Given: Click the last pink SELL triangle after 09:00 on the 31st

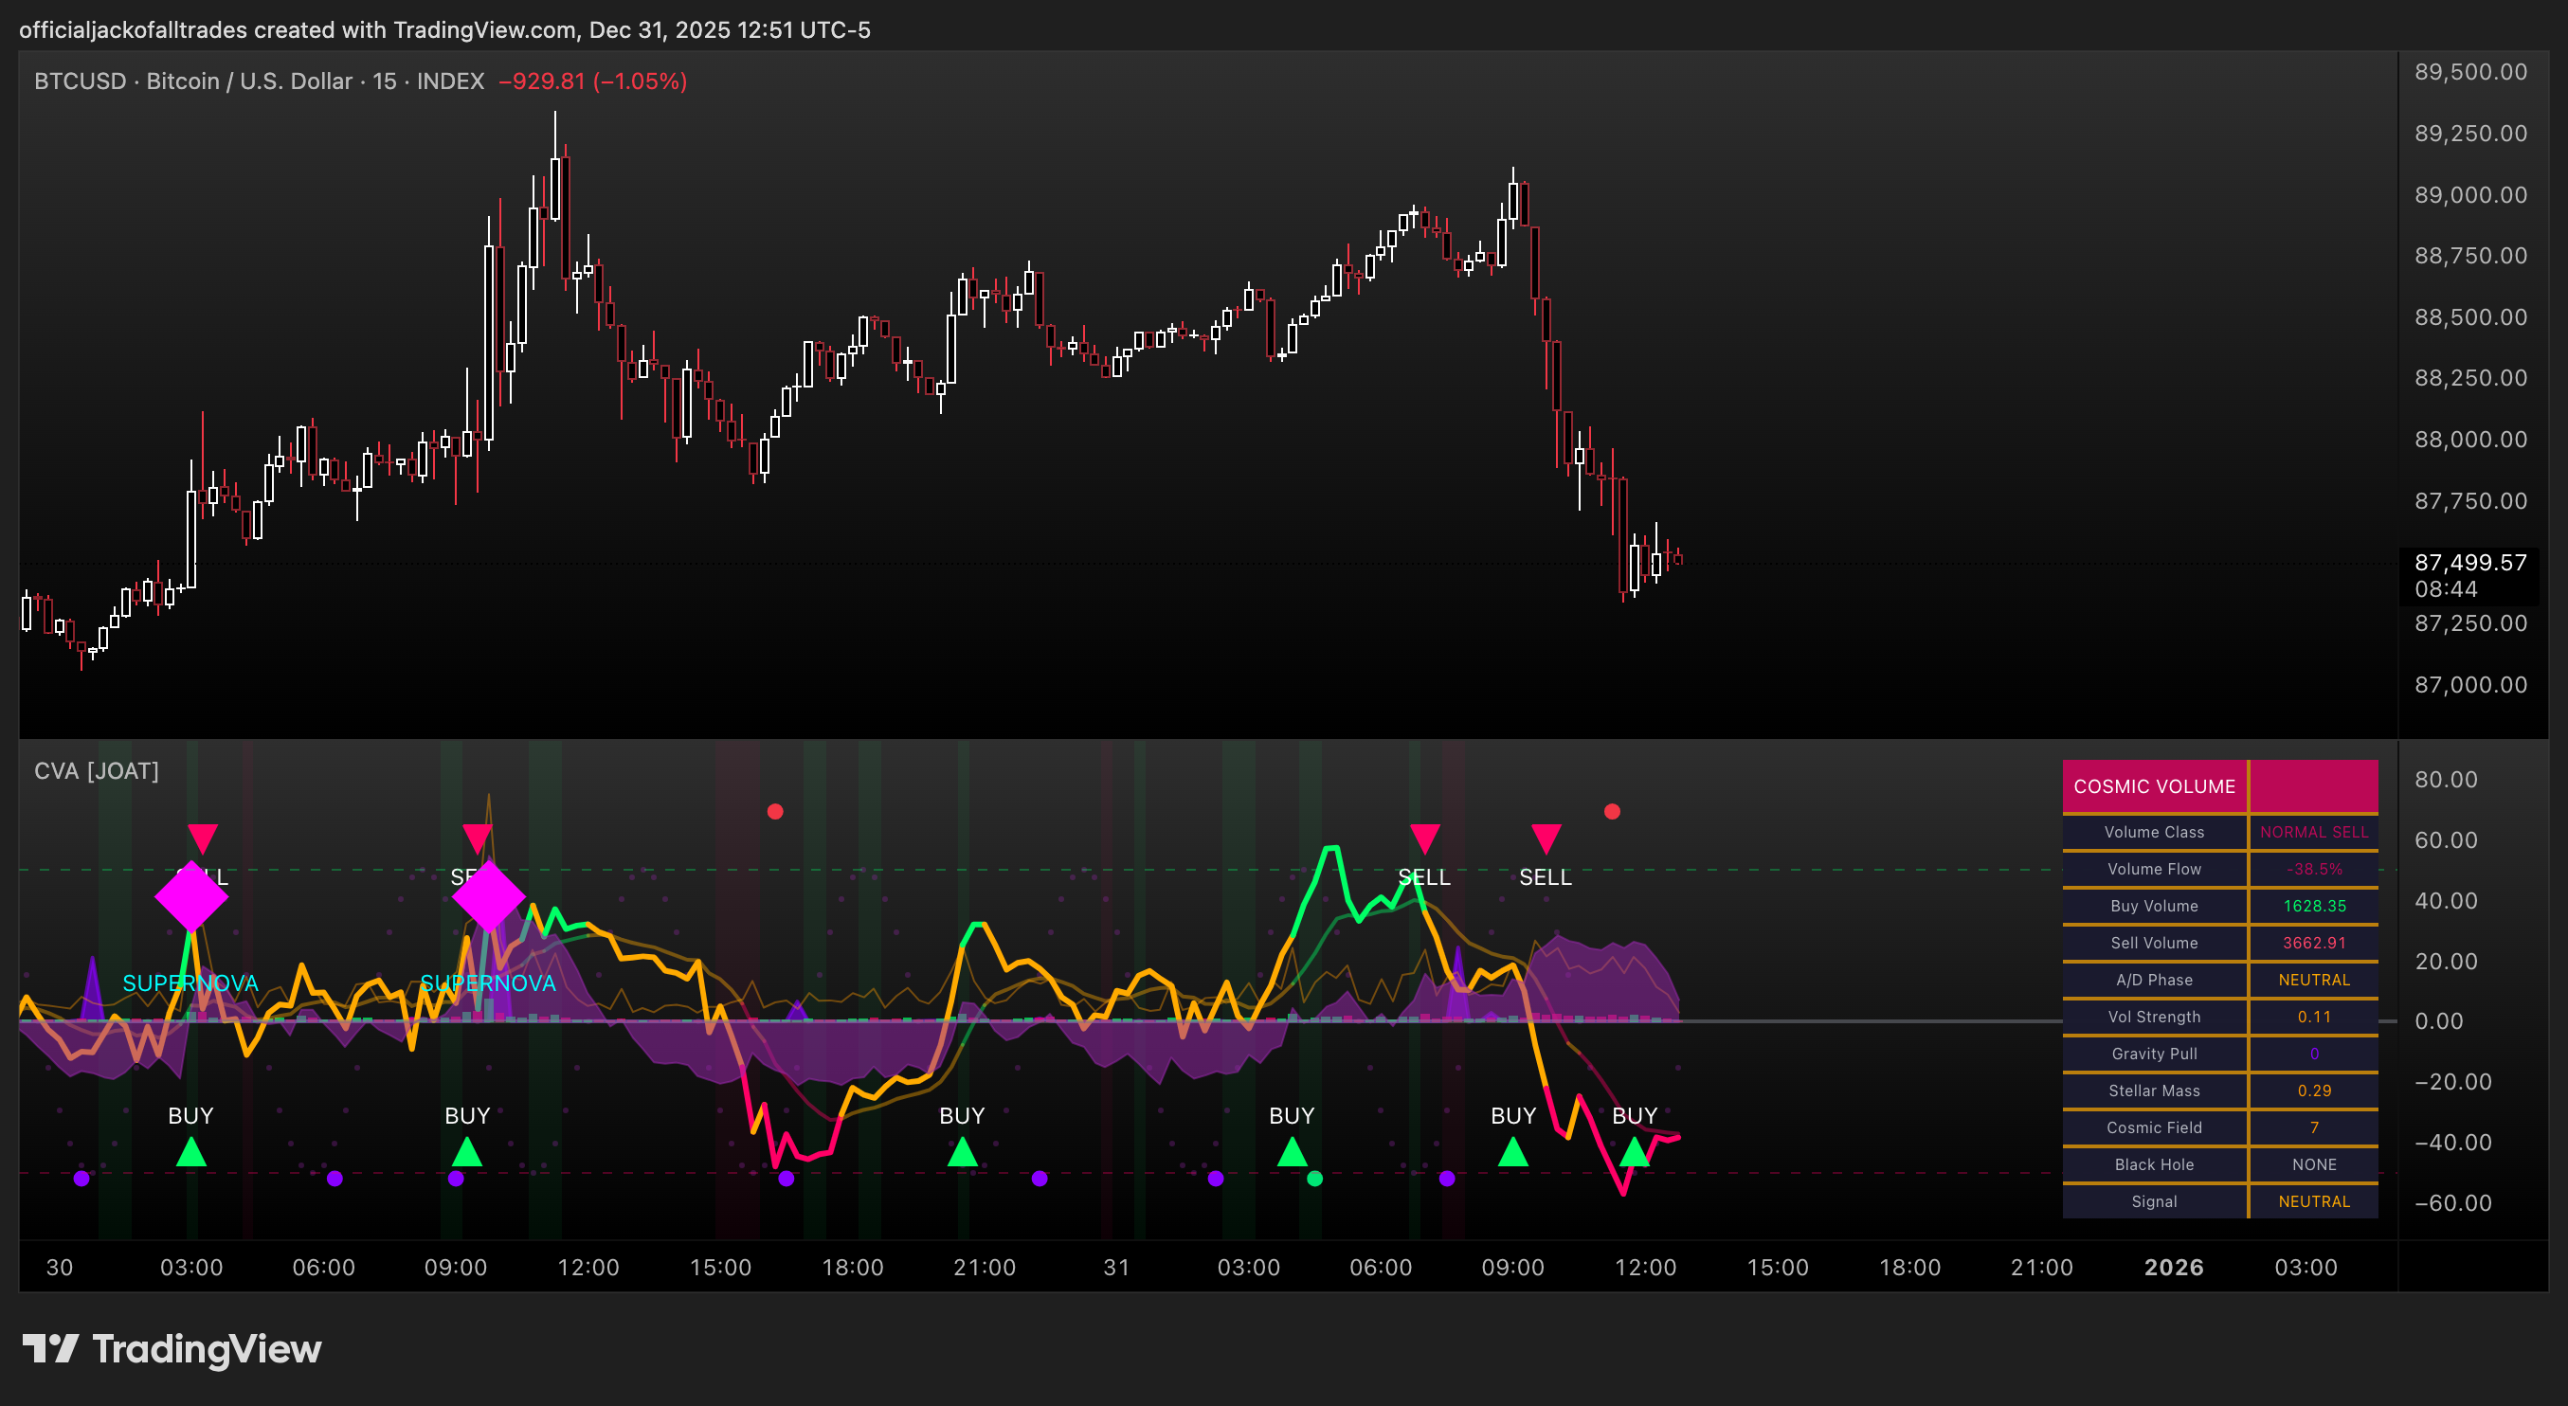Looking at the screenshot, I should pyautogui.click(x=1546, y=839).
